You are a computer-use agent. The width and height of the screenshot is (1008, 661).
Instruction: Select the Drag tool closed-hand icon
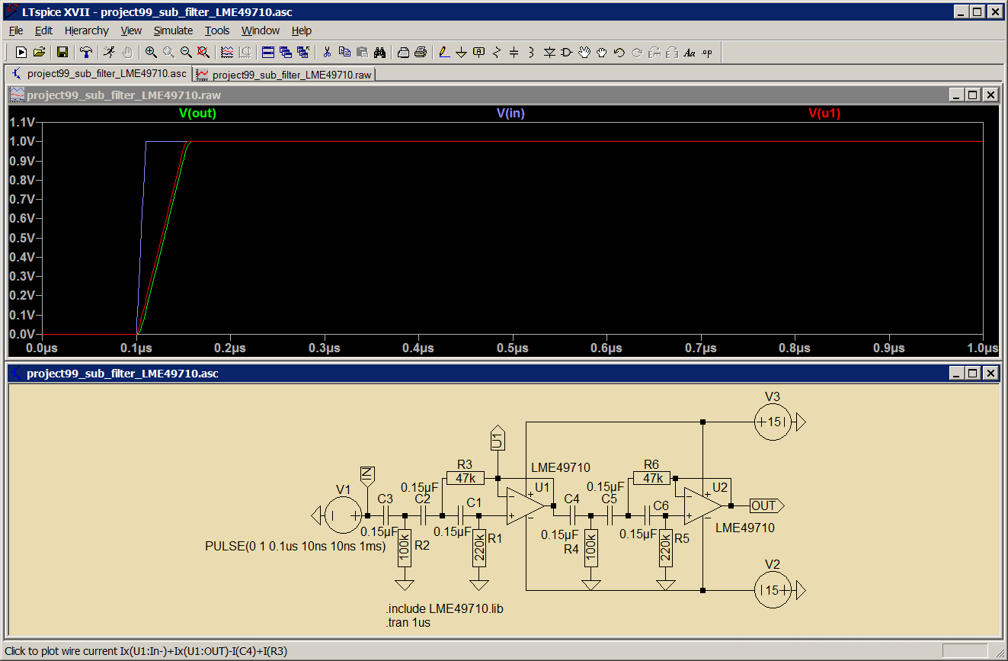[x=602, y=52]
